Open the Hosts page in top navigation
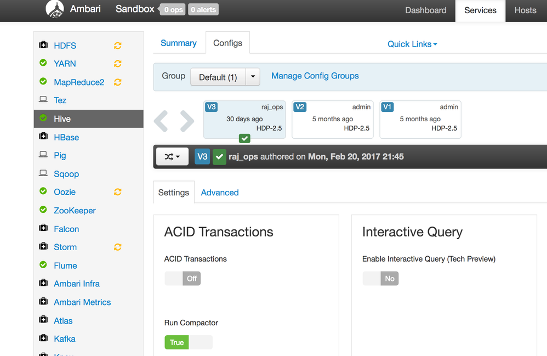The width and height of the screenshot is (547, 356). coord(525,10)
